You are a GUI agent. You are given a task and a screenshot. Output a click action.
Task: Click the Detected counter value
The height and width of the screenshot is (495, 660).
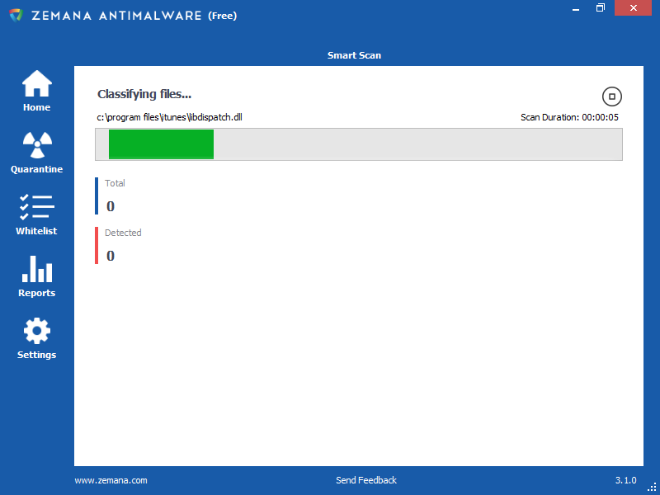coord(110,256)
